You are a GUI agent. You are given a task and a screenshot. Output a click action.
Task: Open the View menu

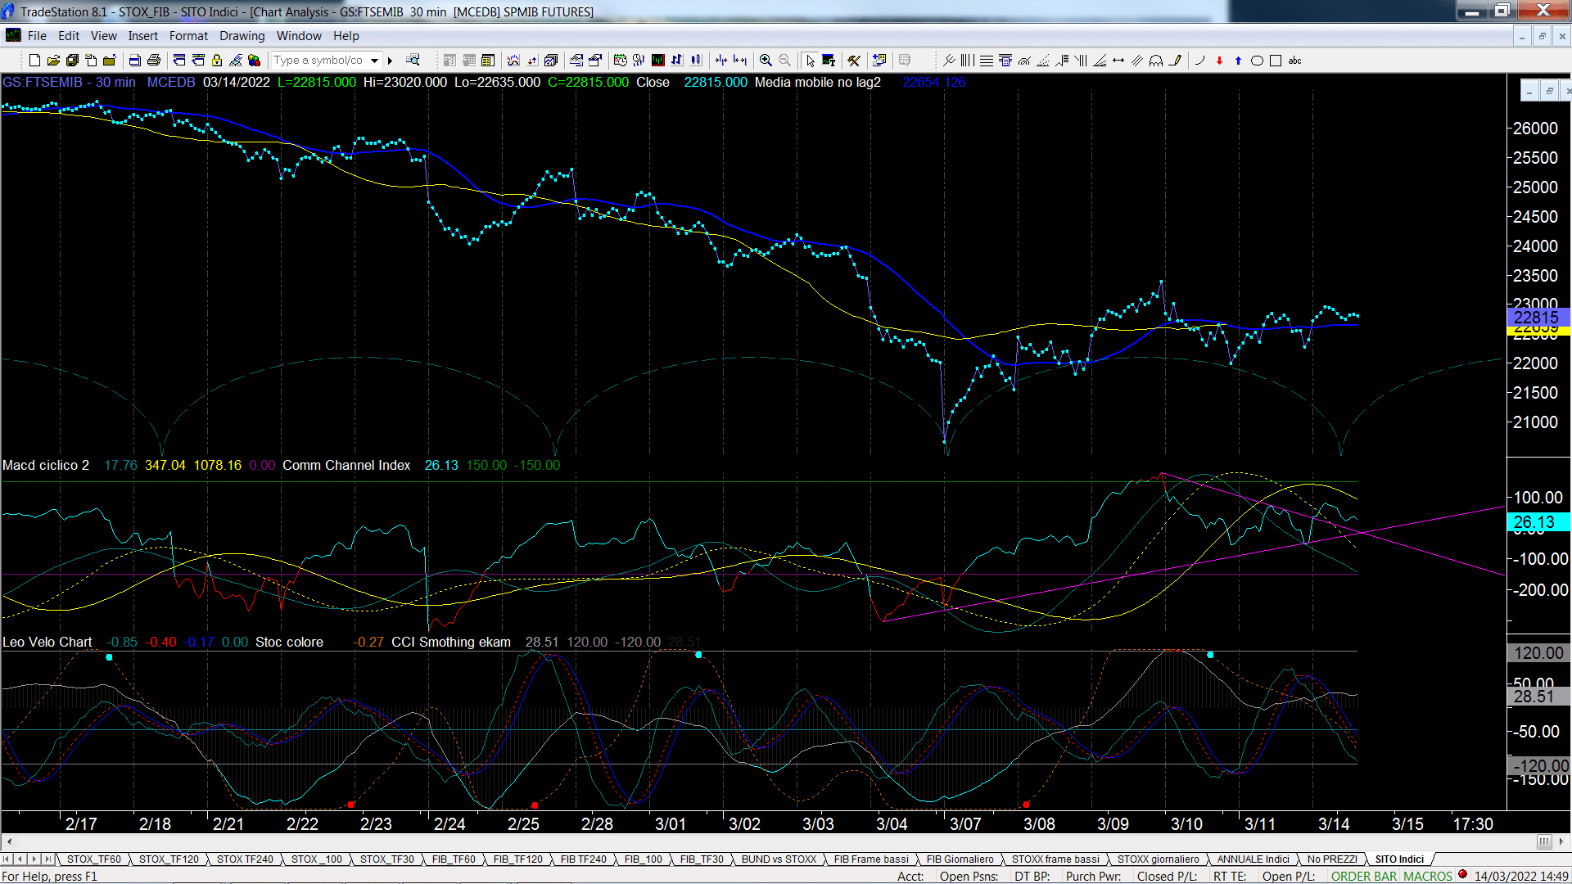point(103,36)
